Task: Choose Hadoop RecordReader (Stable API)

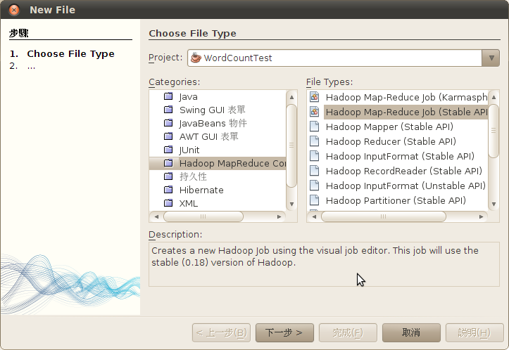Action: click(397, 171)
